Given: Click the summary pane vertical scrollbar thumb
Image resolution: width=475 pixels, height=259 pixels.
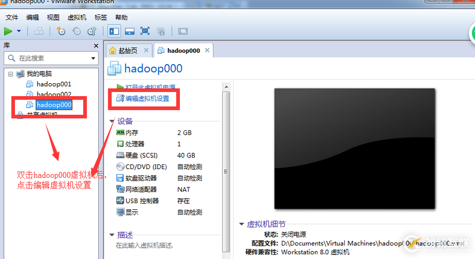Looking at the screenshot, I should click(x=226, y=171).
